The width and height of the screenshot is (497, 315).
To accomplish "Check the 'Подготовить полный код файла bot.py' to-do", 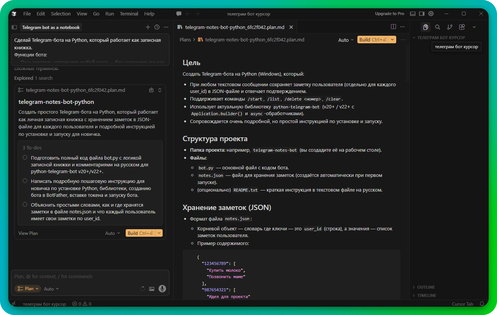I will pos(25,158).
